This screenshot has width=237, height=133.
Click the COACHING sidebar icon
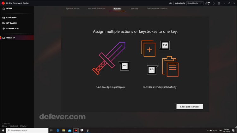(3, 18)
